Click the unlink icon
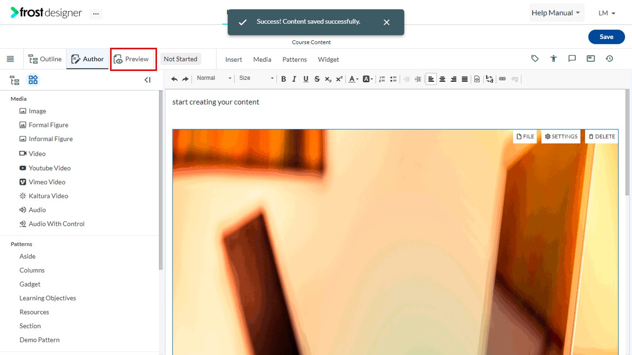 coord(514,79)
